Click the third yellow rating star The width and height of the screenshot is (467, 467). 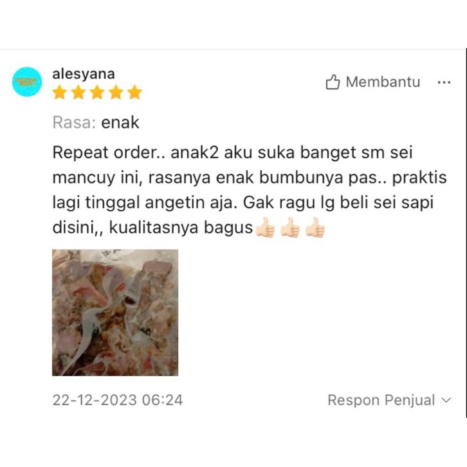tap(97, 92)
